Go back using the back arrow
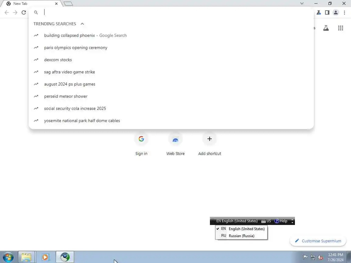Viewport: 351px width, 263px height. (x=7, y=12)
